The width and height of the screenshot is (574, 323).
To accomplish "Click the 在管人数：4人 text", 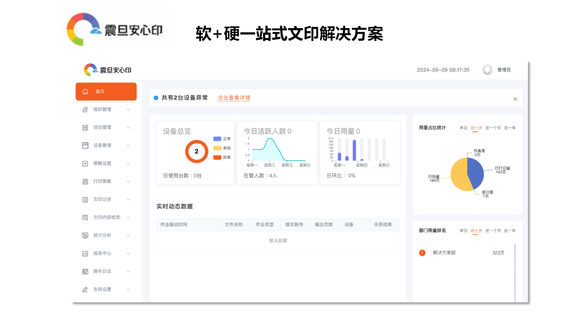I will [260, 176].
